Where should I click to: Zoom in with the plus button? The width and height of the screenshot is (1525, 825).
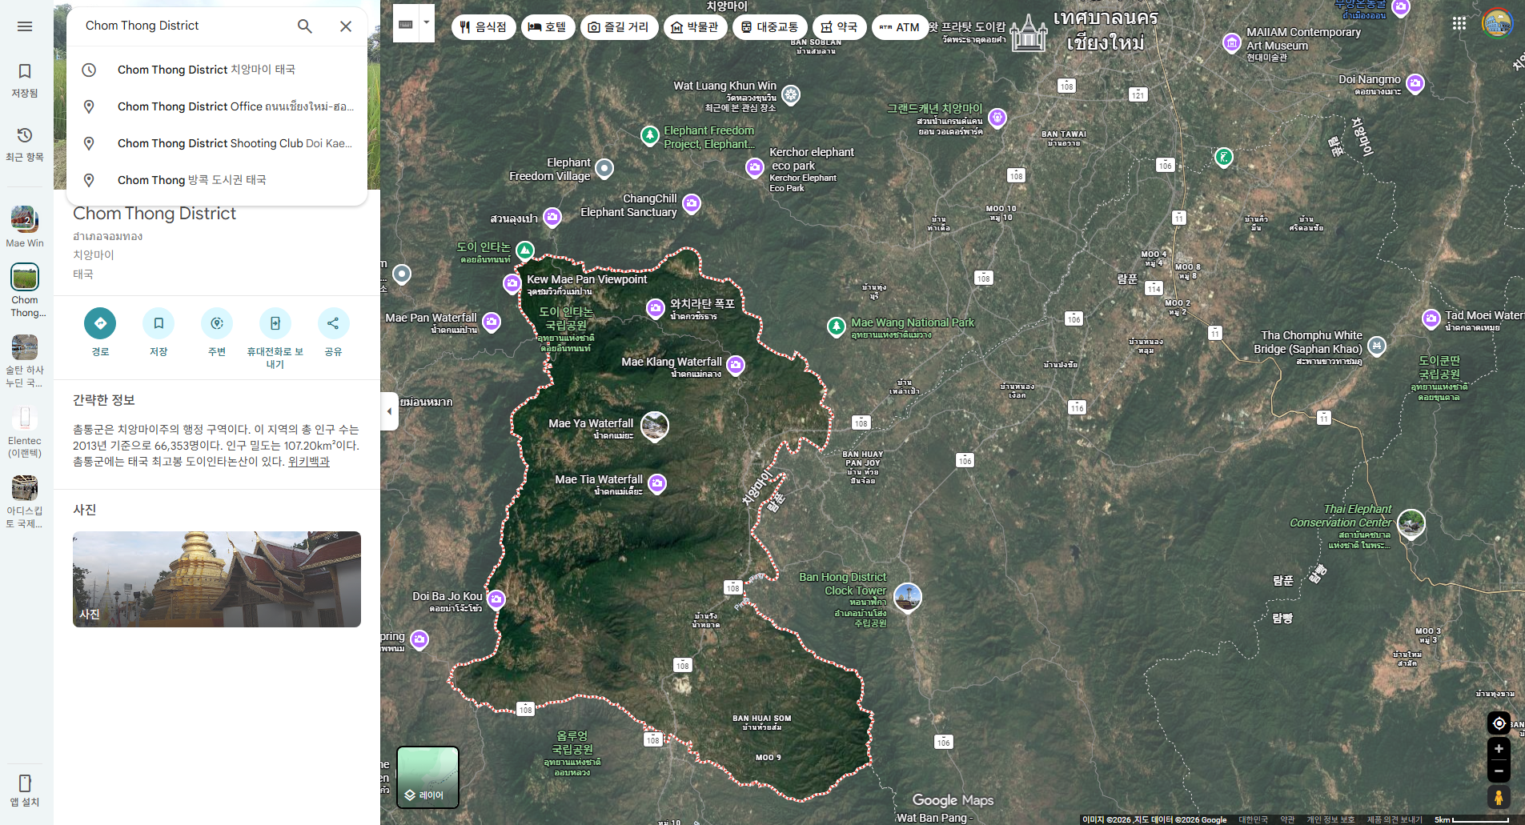(1499, 749)
